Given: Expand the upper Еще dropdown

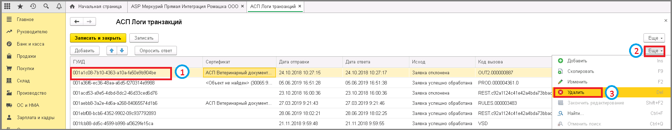Looking at the screenshot, I should pyautogui.click(x=654, y=38).
